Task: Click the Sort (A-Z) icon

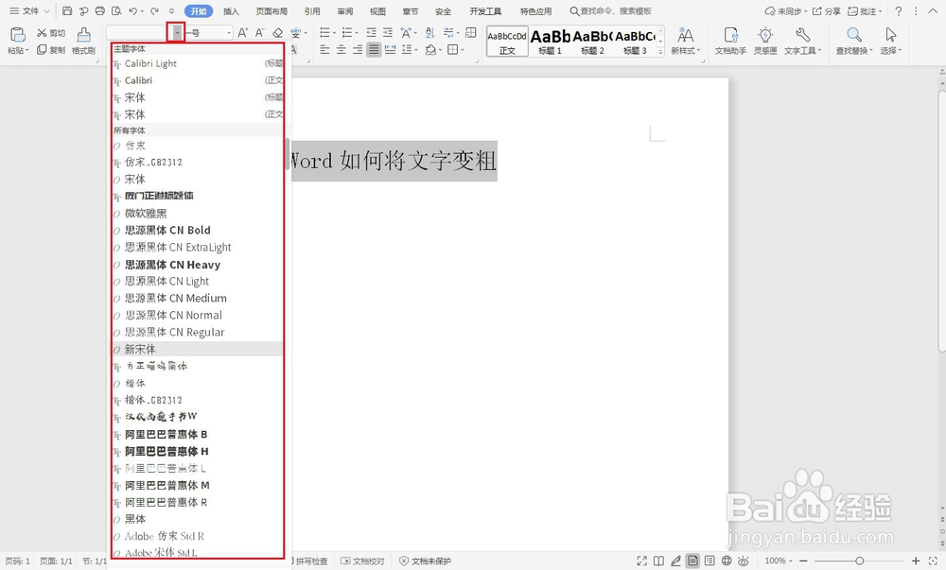Action: pos(429,32)
